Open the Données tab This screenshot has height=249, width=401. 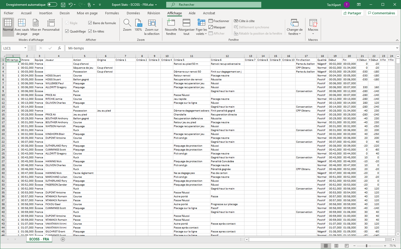(133, 13)
